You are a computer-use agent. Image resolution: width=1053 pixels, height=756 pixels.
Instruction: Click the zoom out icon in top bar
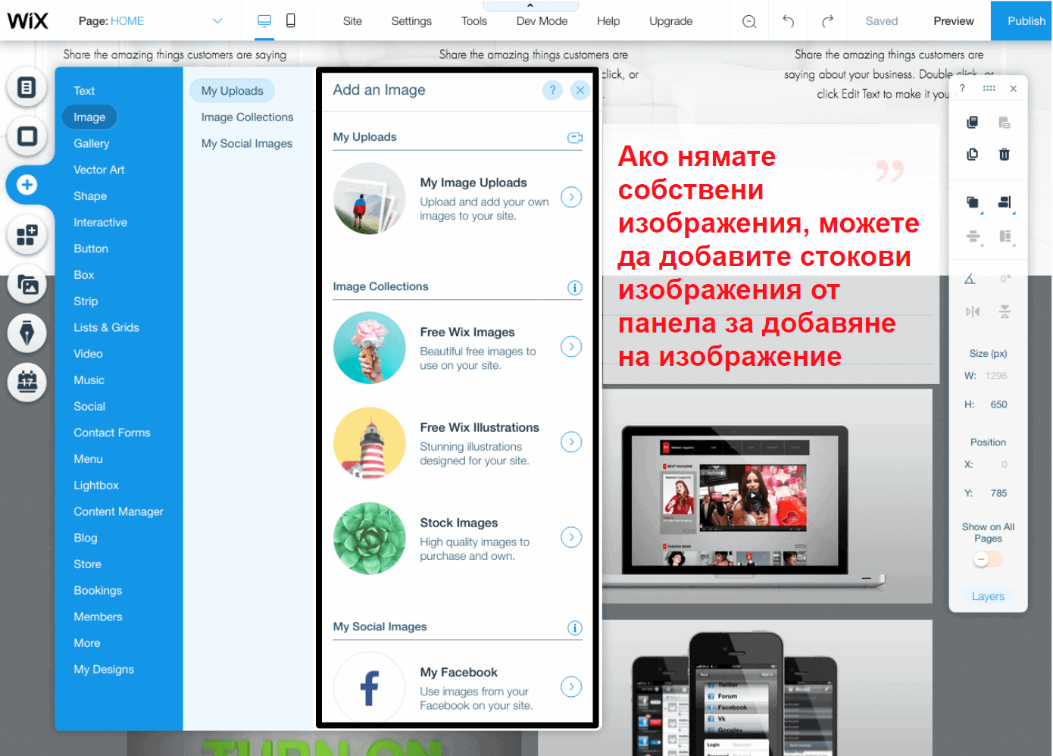coord(749,21)
